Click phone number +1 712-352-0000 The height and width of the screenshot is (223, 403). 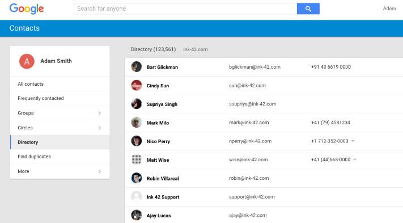(x=329, y=141)
